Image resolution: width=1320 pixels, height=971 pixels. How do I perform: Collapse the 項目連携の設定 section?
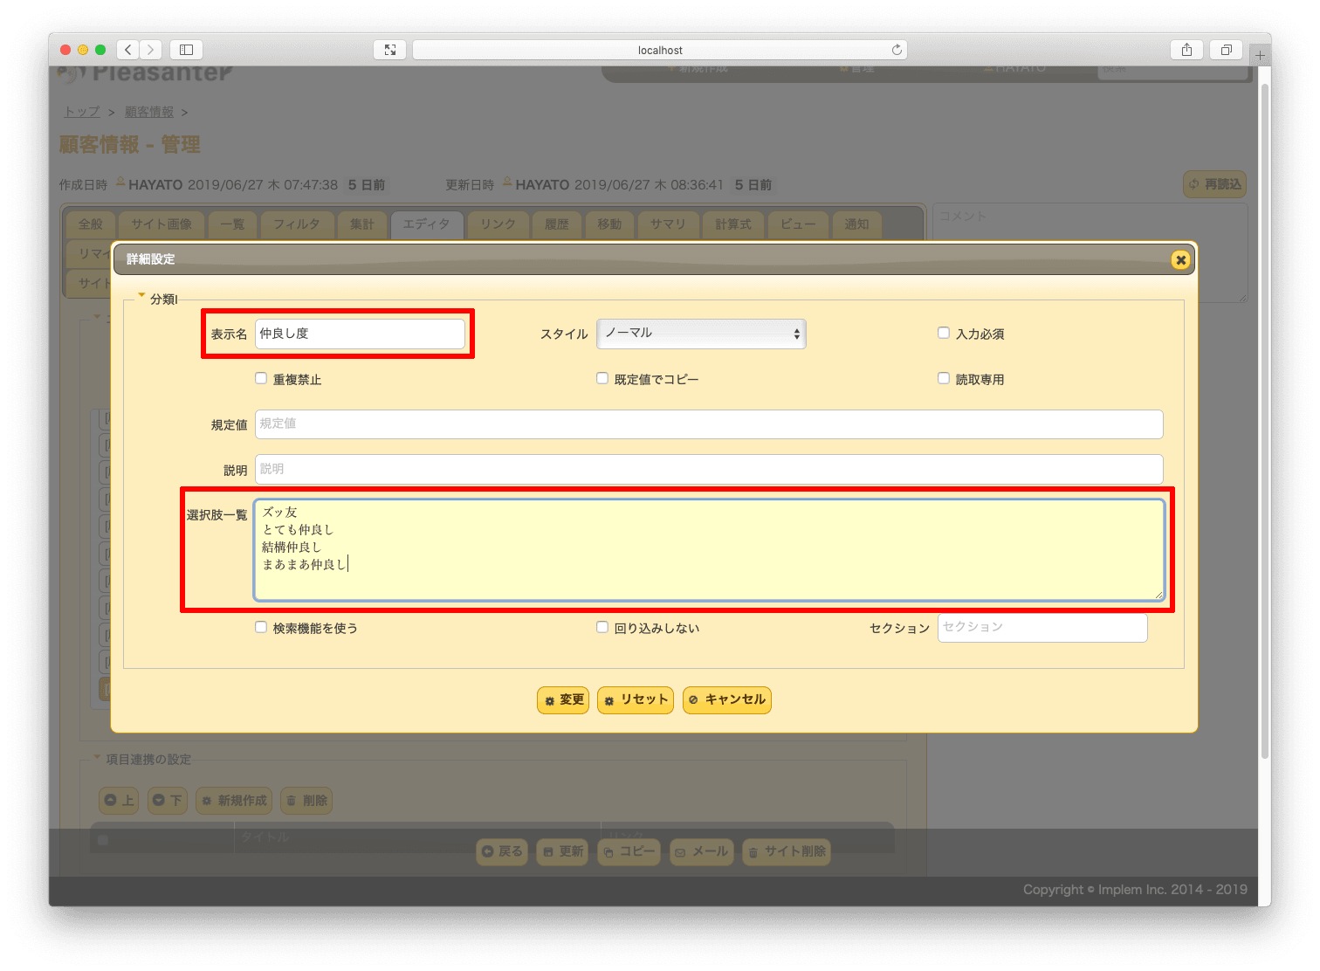pyautogui.click(x=97, y=757)
